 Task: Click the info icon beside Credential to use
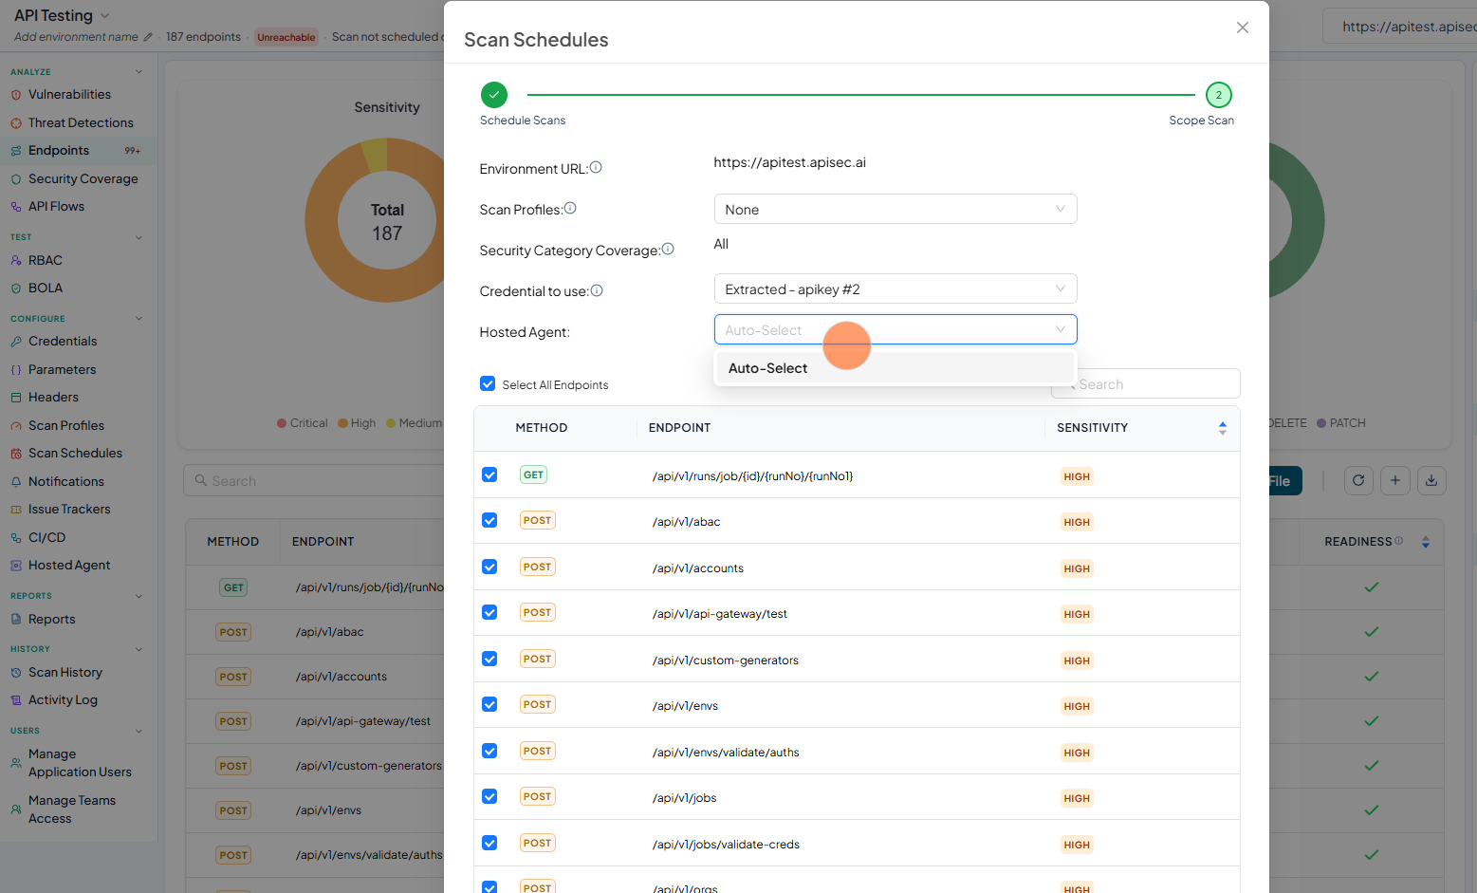(x=597, y=290)
